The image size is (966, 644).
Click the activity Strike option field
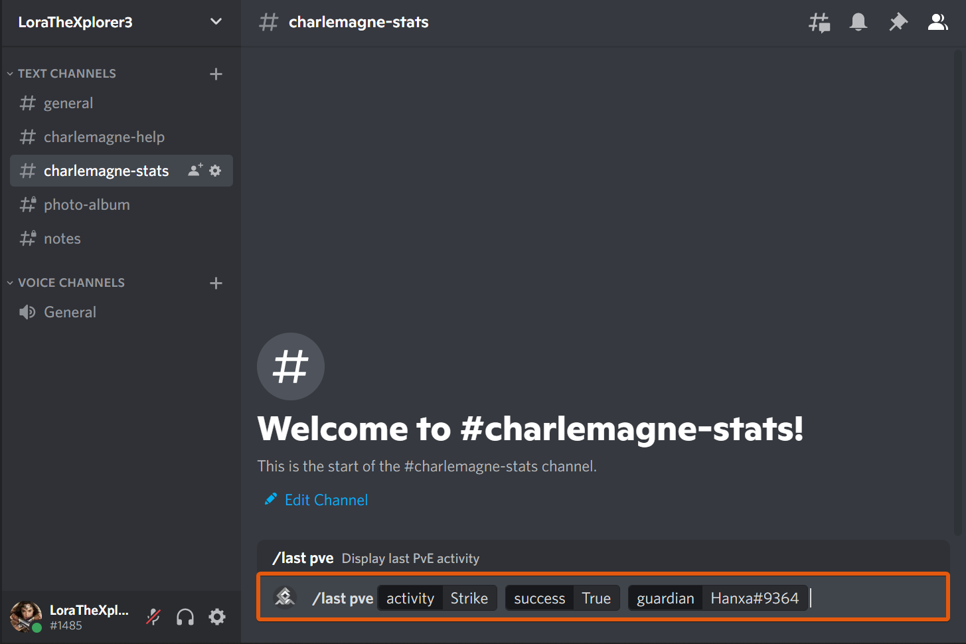437,598
